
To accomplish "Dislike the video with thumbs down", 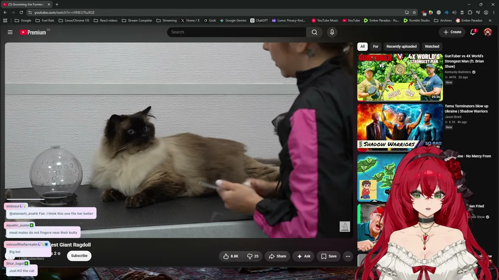I will point(253,256).
